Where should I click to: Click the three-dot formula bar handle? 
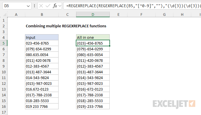click(x=34, y=6)
